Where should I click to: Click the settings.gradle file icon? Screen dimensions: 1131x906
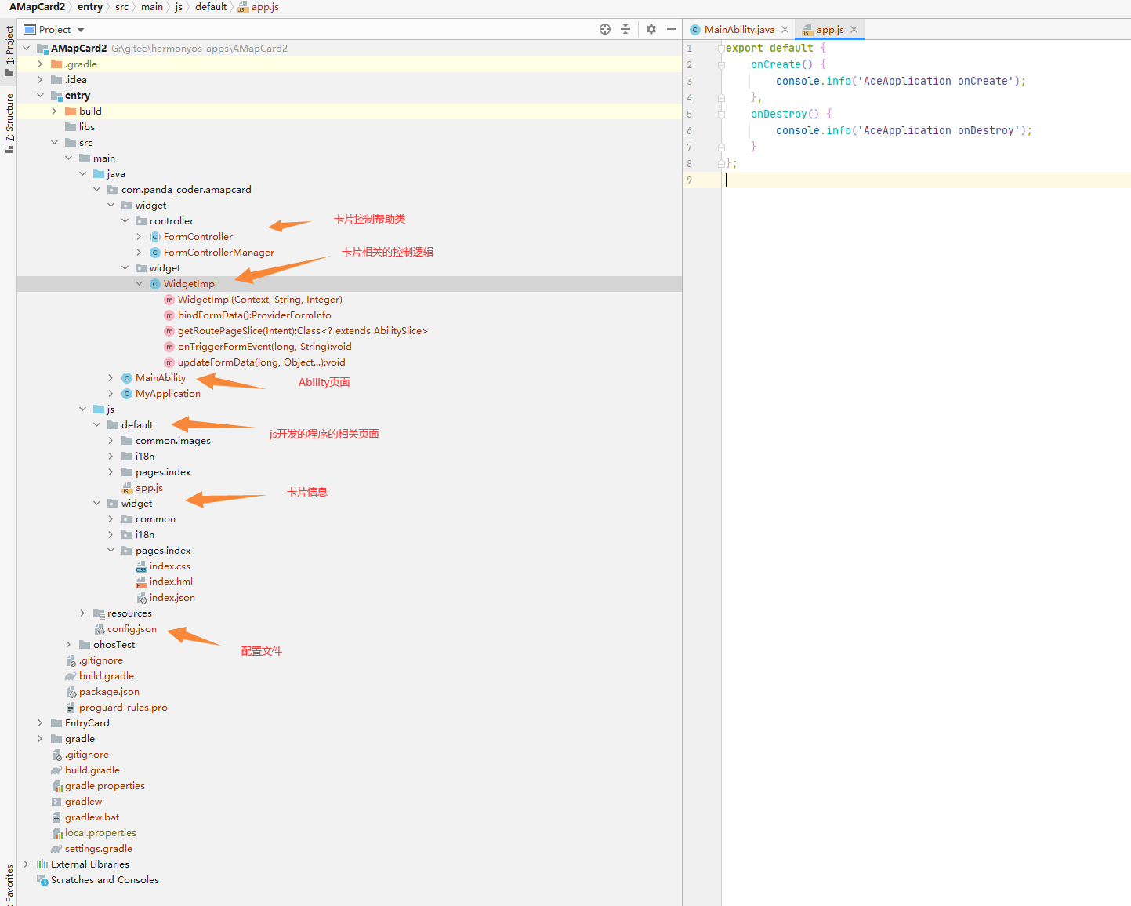click(x=56, y=849)
